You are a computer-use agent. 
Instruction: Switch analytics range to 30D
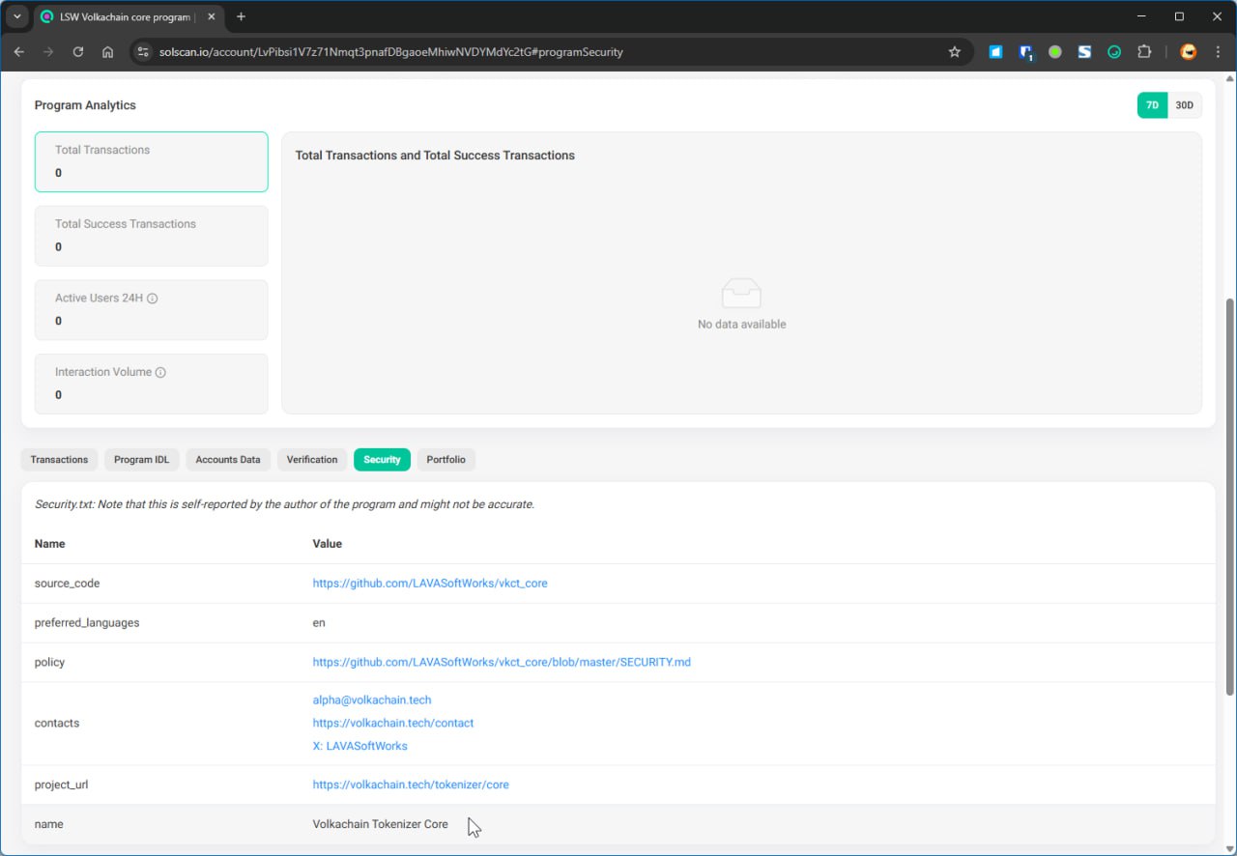(x=1185, y=105)
